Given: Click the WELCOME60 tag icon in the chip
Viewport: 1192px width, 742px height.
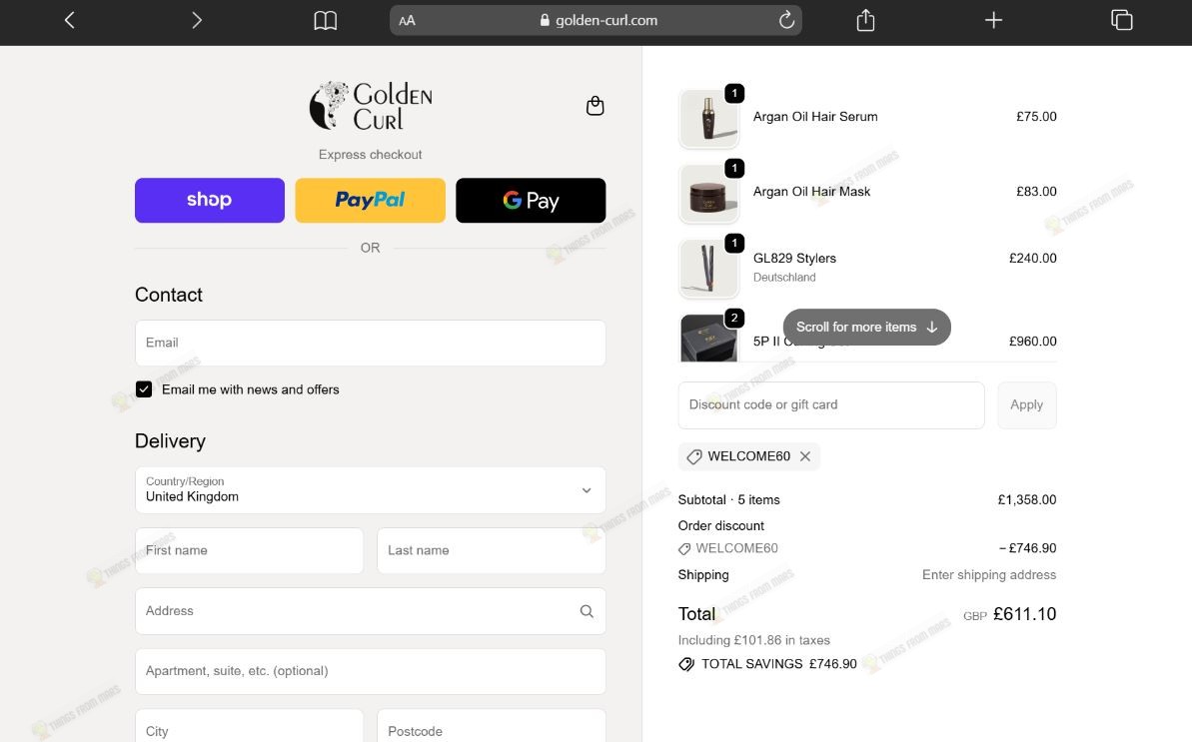Looking at the screenshot, I should [x=694, y=456].
